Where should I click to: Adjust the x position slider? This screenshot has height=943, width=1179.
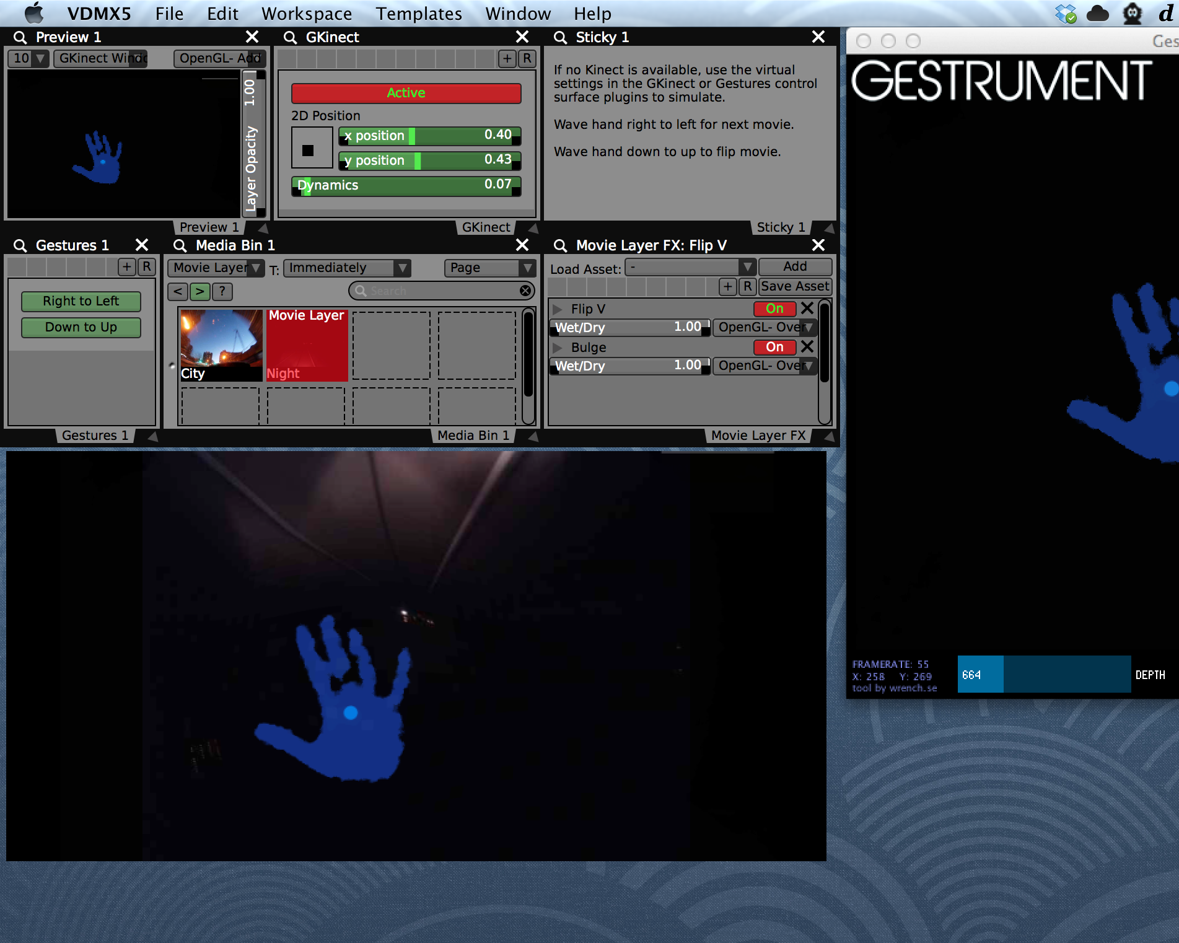pos(430,136)
